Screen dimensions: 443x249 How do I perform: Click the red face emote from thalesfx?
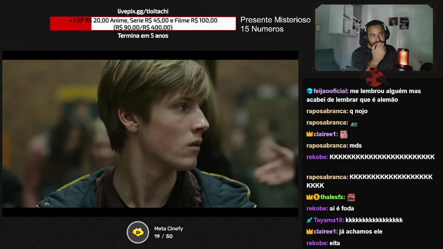pos(351,197)
